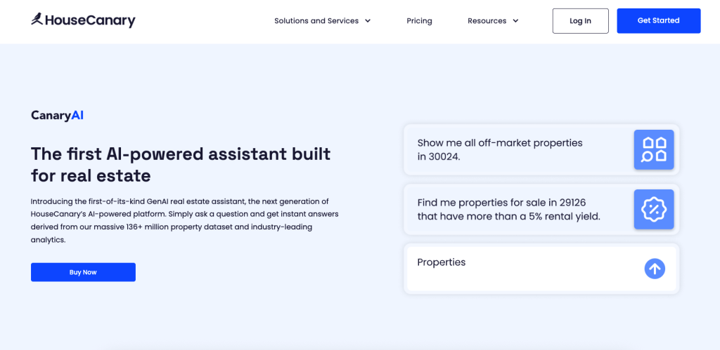
Task: Expand the Solutions and Services chevron
Action: 368,20
